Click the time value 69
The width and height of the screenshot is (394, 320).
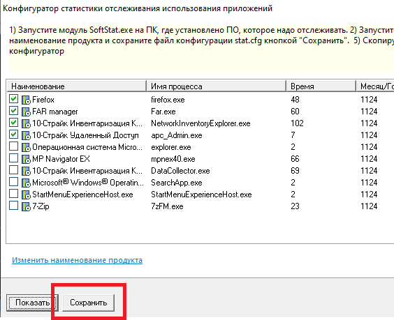[295, 171]
